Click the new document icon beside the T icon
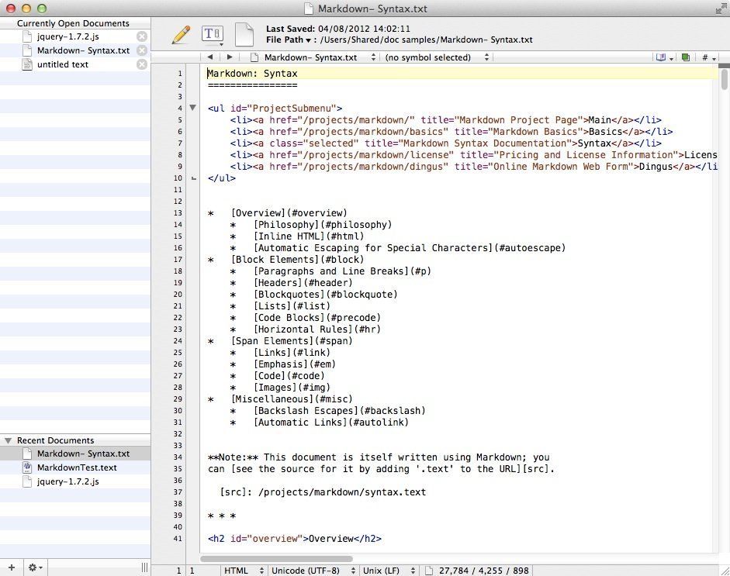Image resolution: width=730 pixels, height=576 pixels. (x=243, y=33)
